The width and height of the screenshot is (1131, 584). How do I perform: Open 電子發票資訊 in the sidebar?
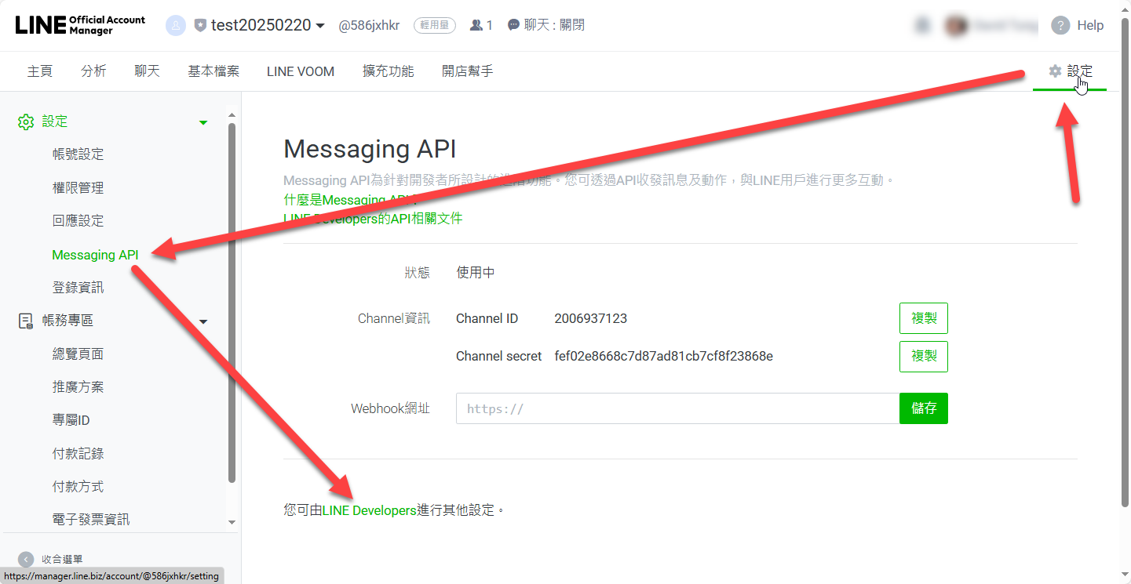click(91, 520)
